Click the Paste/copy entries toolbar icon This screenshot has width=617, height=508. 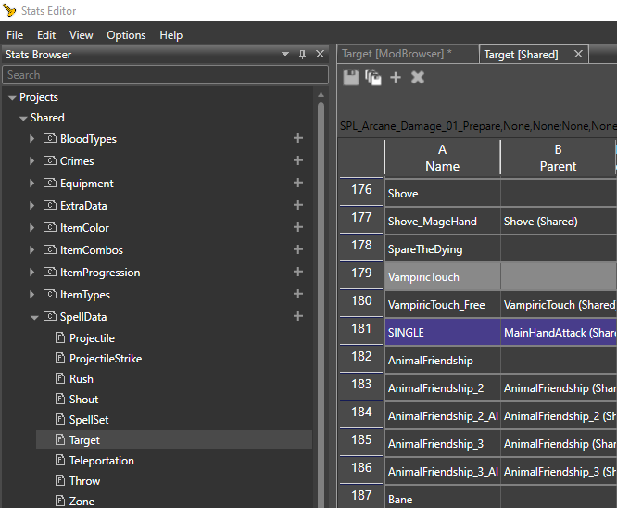pyautogui.click(x=373, y=78)
